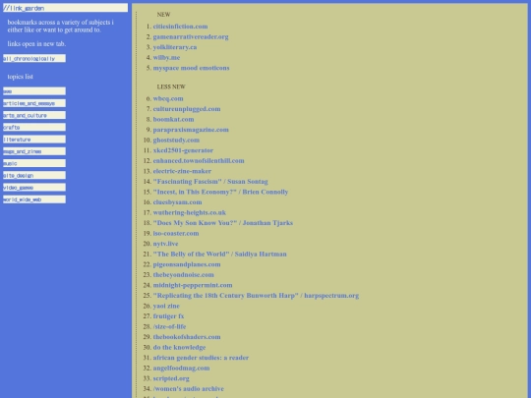
Task: Open cultureunplugged.com link
Action: 187,109
